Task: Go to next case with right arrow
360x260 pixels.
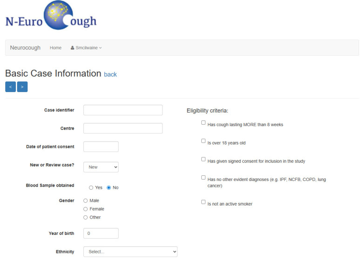Action: pos(22,87)
